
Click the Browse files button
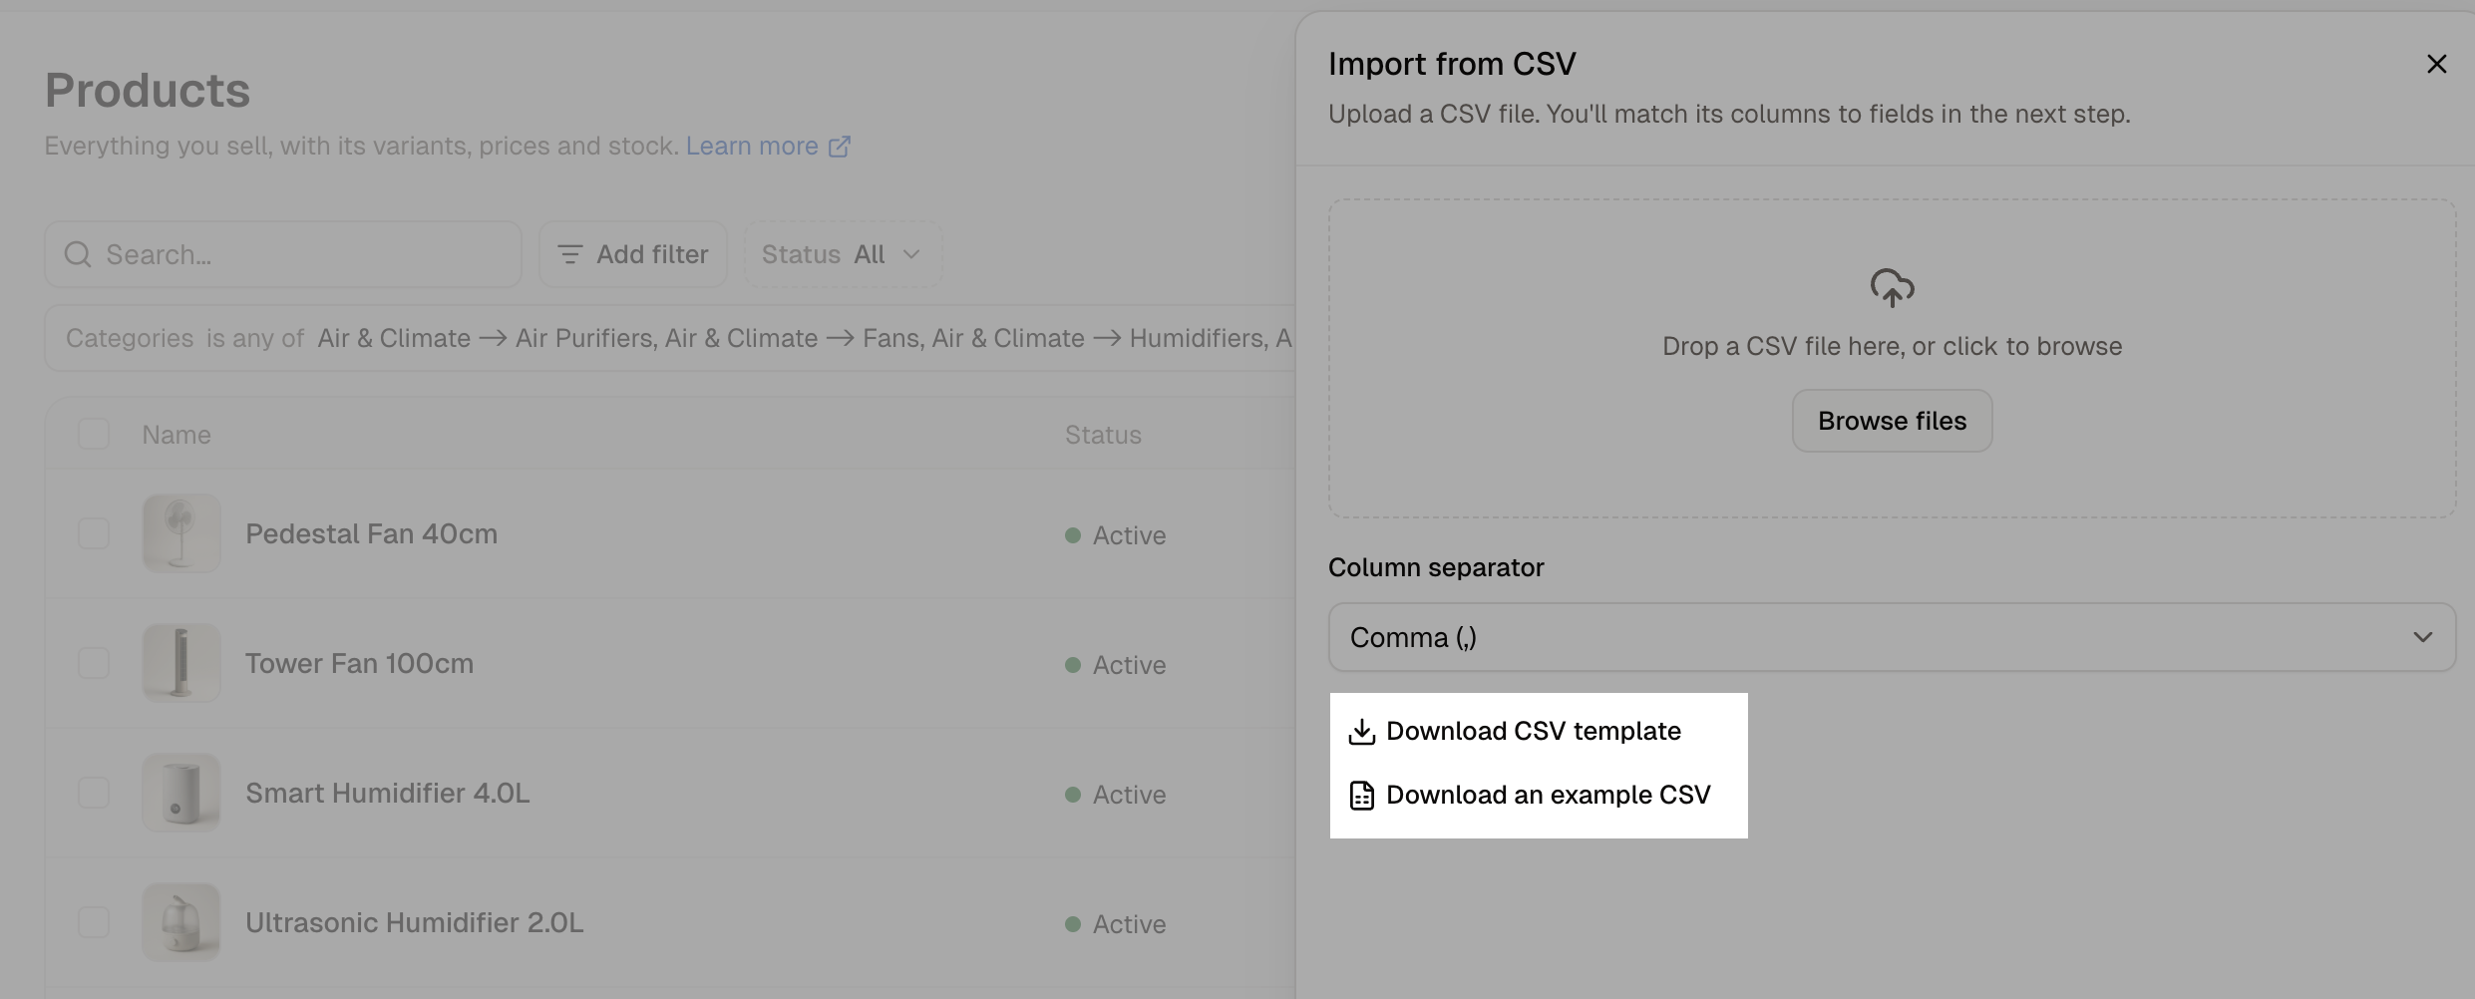coord(1892,421)
